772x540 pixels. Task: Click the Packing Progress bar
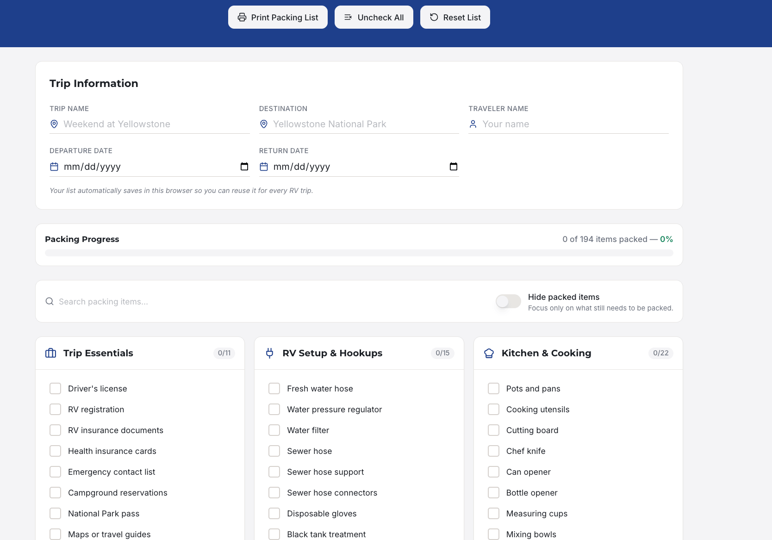pyautogui.click(x=359, y=253)
